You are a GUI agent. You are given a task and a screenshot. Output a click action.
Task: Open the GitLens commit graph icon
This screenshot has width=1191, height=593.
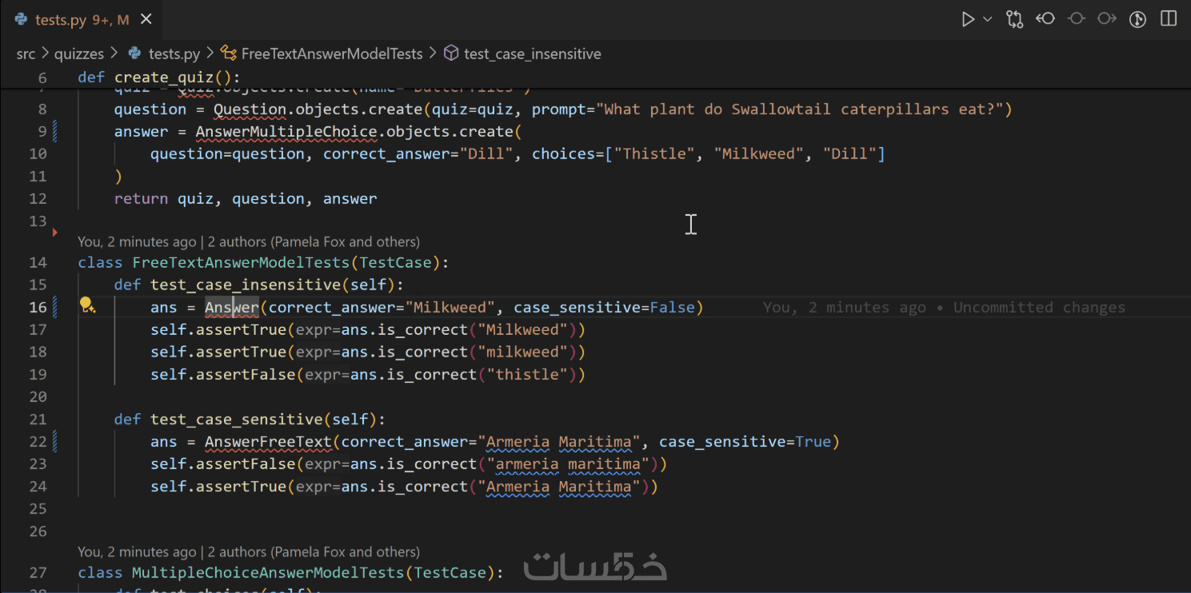[x=1137, y=20]
